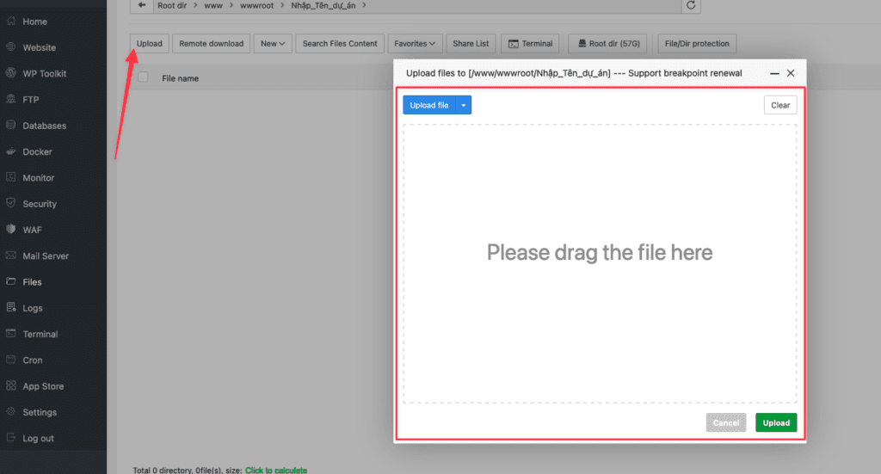Open the App Store sidebar icon
Image resolution: width=881 pixels, height=474 pixels.
coord(10,386)
